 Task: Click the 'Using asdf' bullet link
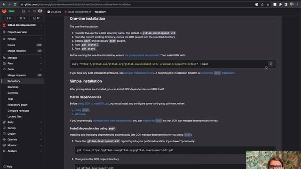click(82, 110)
